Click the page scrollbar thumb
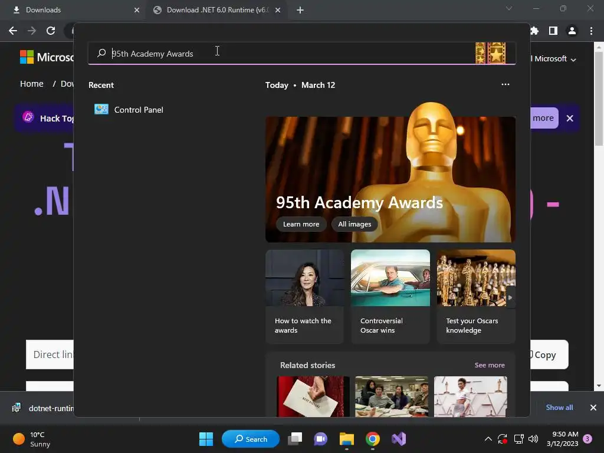Image resolution: width=604 pixels, height=453 pixels. click(599, 99)
